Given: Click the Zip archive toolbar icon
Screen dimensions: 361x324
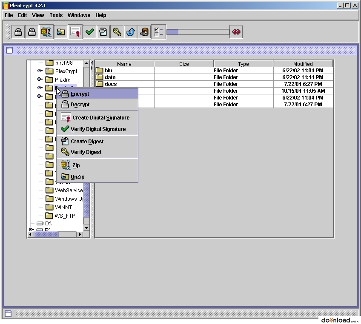Looking at the screenshot, I should pos(46,32).
